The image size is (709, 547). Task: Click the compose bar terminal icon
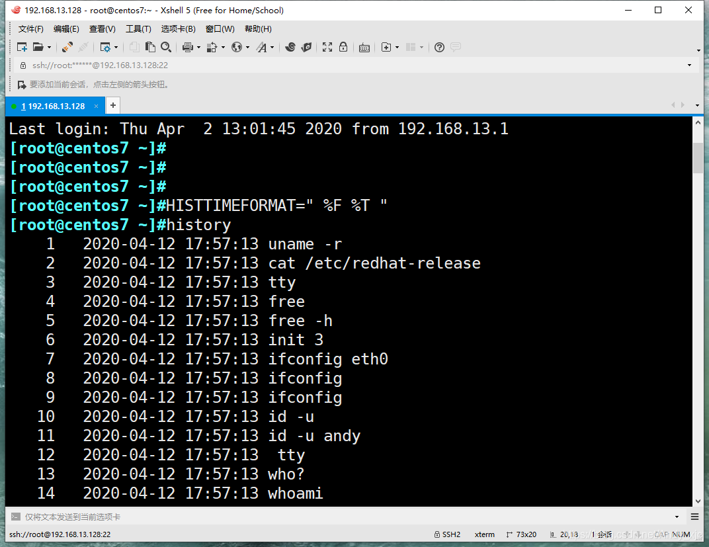pos(16,517)
